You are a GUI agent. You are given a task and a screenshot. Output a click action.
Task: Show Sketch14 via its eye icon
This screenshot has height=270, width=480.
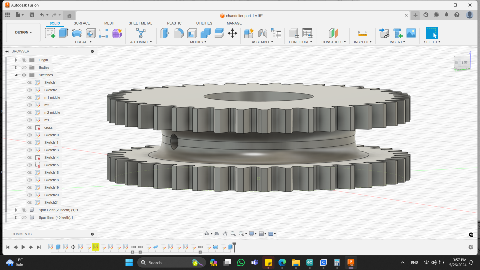(30, 157)
